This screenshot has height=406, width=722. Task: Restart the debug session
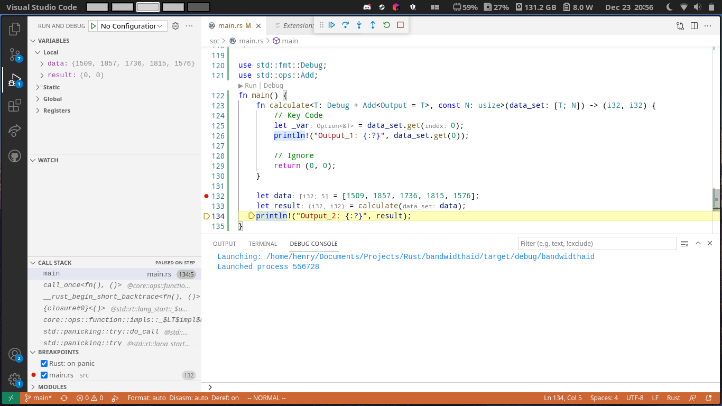point(386,25)
